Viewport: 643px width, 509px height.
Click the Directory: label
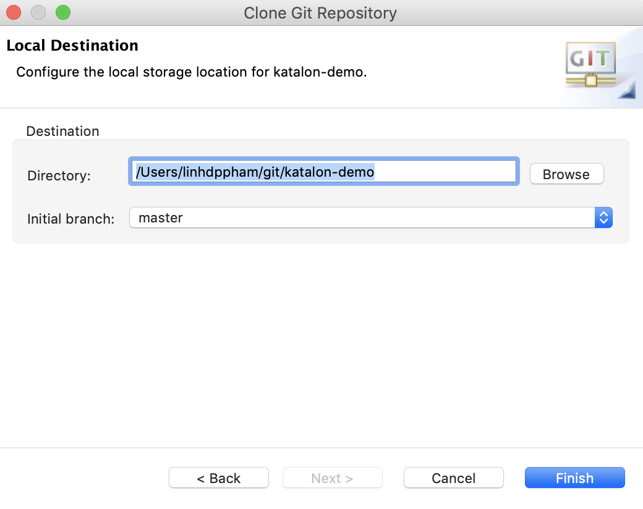59,175
